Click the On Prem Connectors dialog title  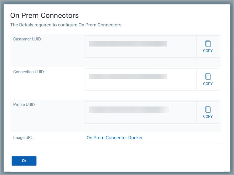click(x=44, y=15)
